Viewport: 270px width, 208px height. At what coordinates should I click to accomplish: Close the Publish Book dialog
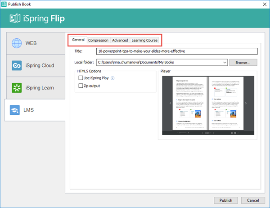point(265,5)
